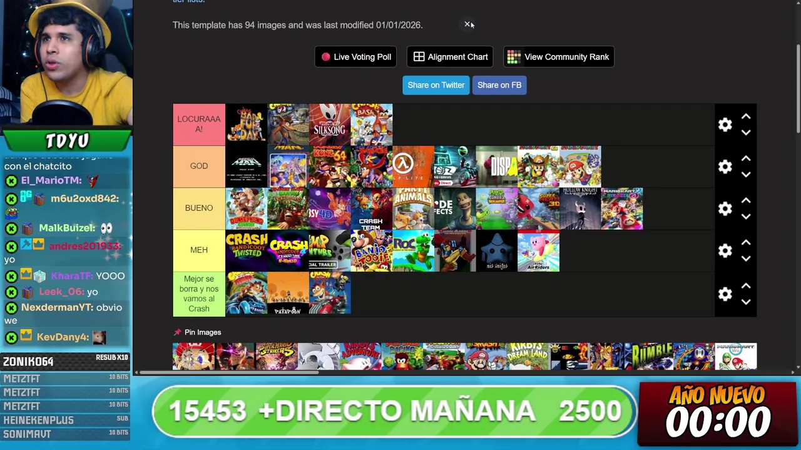Pick Kirby's Adventure from the image pool
This screenshot has height=450, width=801.
click(361, 356)
